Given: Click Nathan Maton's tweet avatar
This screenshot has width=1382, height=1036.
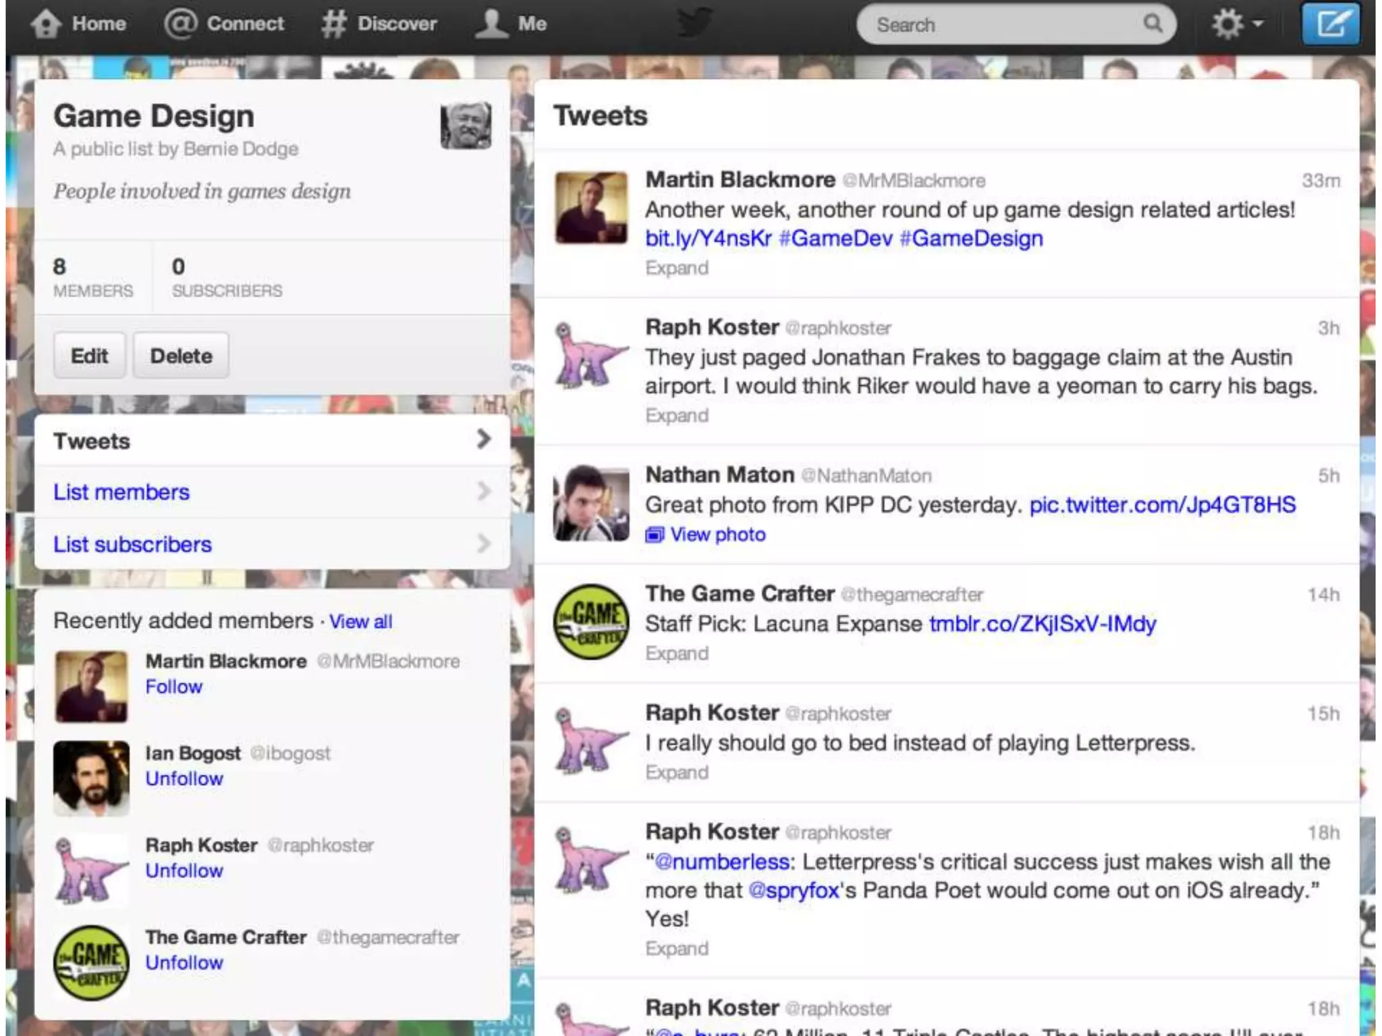Looking at the screenshot, I should (591, 502).
